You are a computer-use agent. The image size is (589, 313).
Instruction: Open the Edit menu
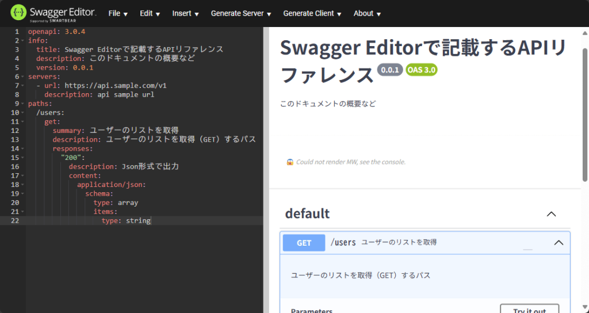(150, 14)
